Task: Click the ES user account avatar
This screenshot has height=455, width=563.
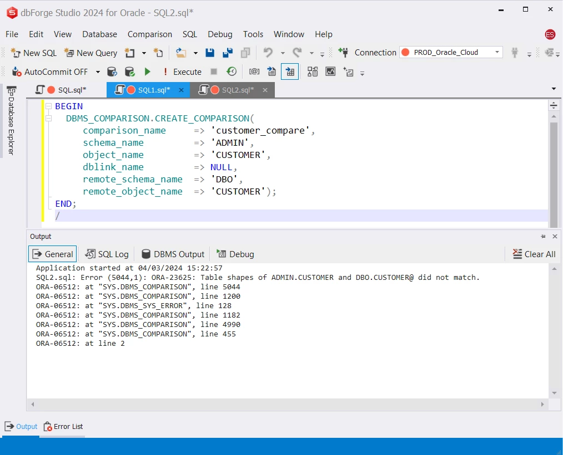Action: [x=550, y=34]
